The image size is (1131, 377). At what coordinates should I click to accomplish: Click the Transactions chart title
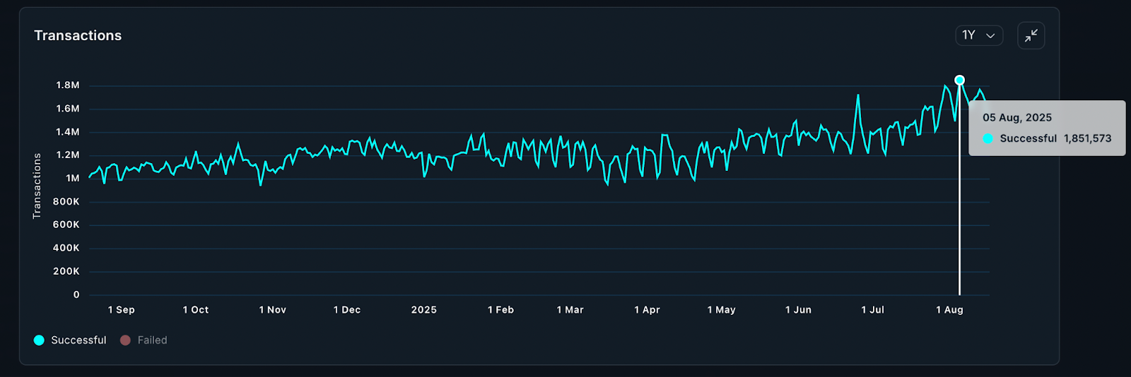pos(78,35)
